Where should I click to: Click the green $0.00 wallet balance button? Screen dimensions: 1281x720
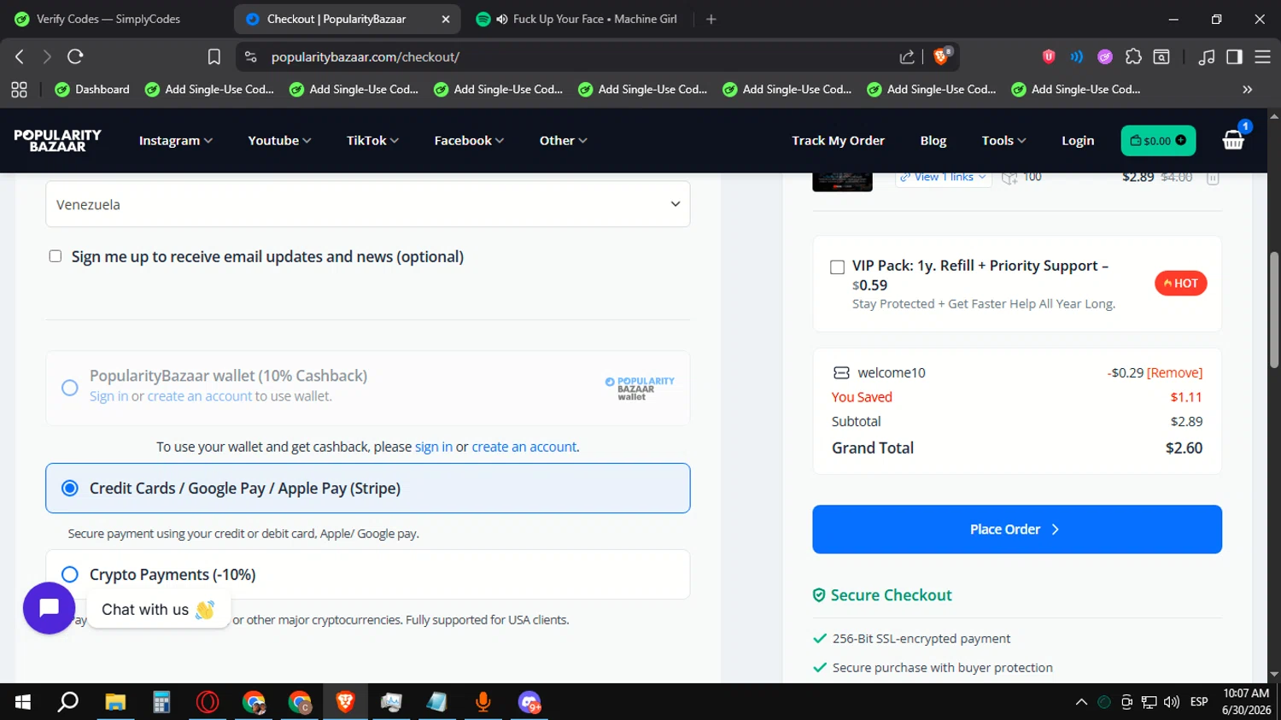[1158, 141]
